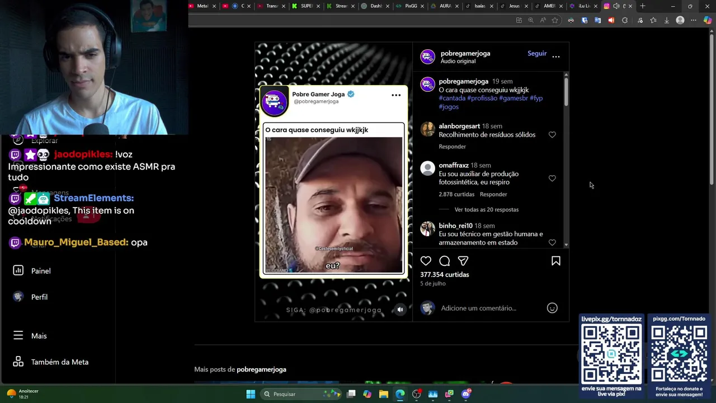Like omaffraxz's comment
Image resolution: width=716 pixels, height=403 pixels.
552,179
